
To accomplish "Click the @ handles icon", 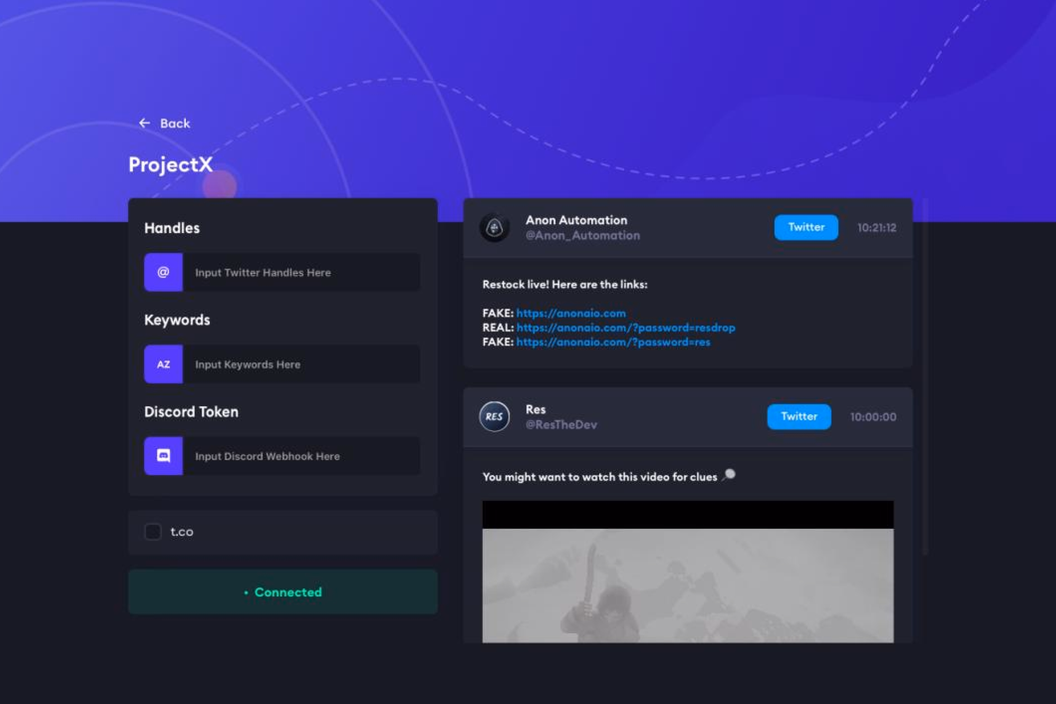I will click(163, 272).
